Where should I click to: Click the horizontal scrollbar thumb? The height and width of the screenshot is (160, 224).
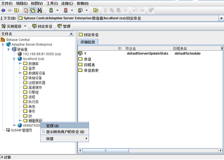point(106,150)
